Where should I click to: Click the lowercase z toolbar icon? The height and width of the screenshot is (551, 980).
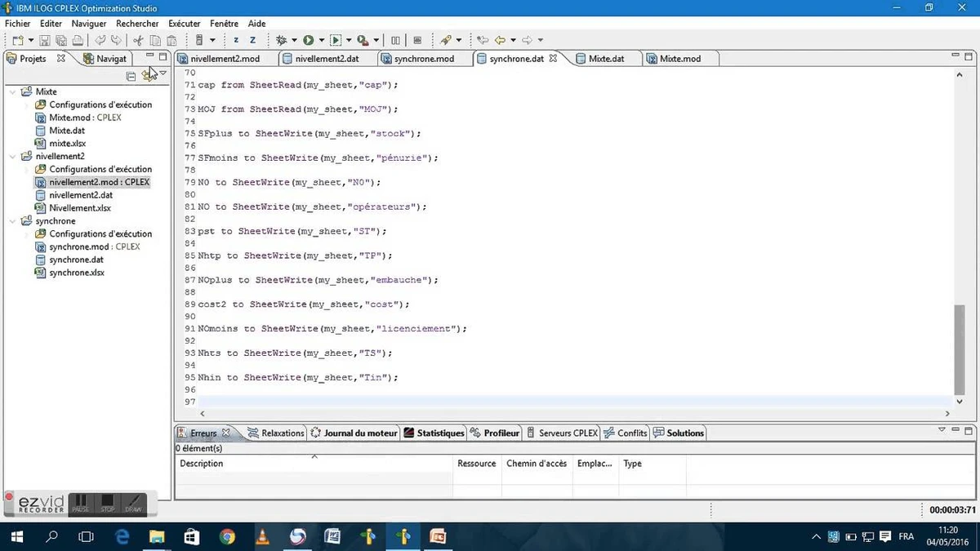tap(236, 40)
